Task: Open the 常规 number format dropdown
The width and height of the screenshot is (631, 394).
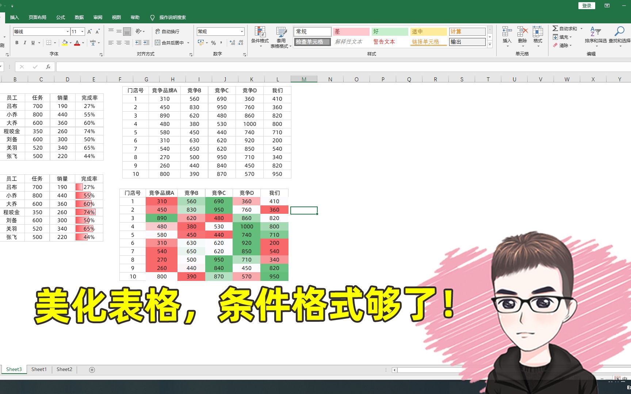Action: (x=241, y=31)
